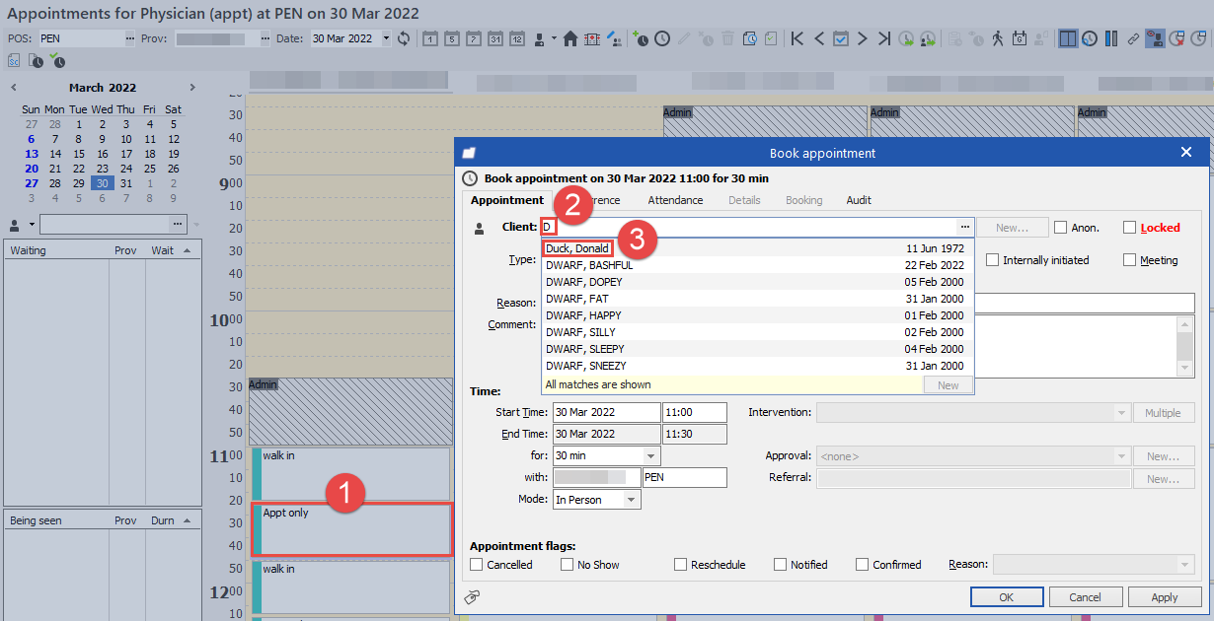
Task: Select the 31-day month view icon
Action: (x=494, y=38)
